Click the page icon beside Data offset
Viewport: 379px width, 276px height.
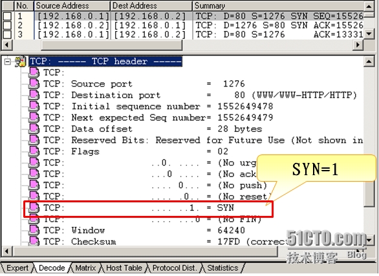pyautogui.click(x=34, y=129)
